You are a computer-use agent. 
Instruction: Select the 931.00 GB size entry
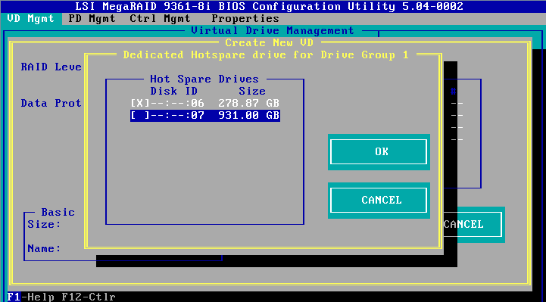click(x=249, y=115)
